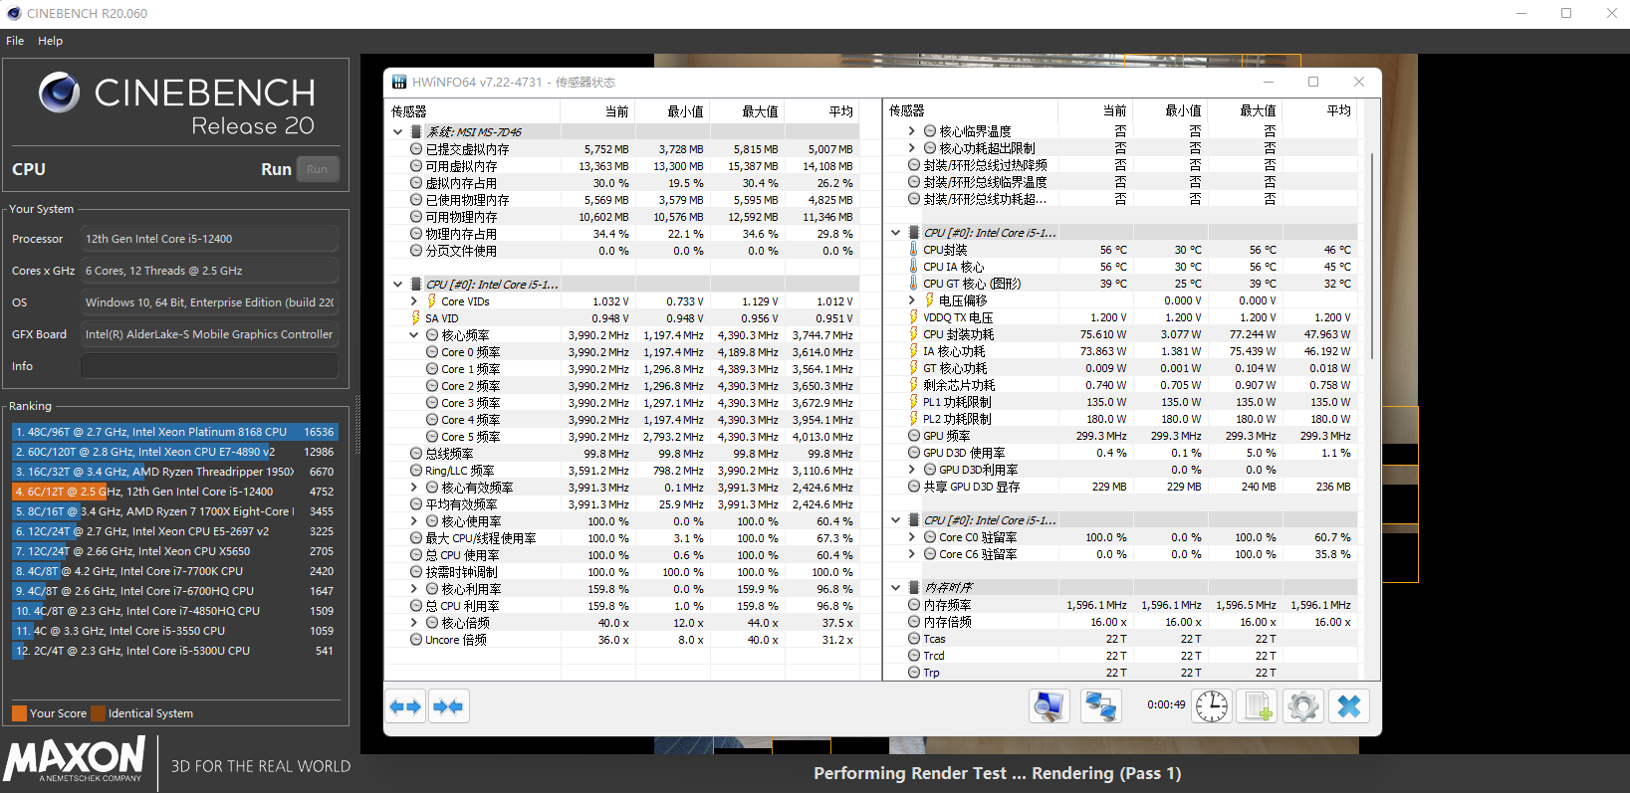
Task: Select ranking entry 12th Gen Intel Core i5-12400
Action: coord(175,492)
